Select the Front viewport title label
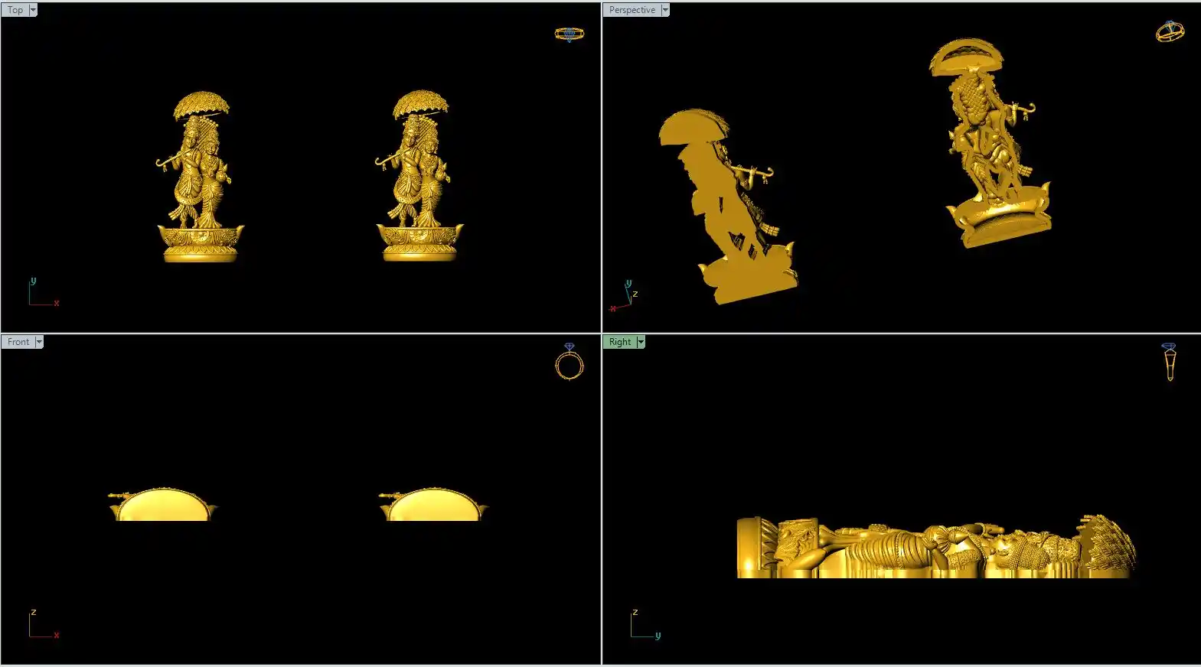The width and height of the screenshot is (1201, 667). click(18, 342)
